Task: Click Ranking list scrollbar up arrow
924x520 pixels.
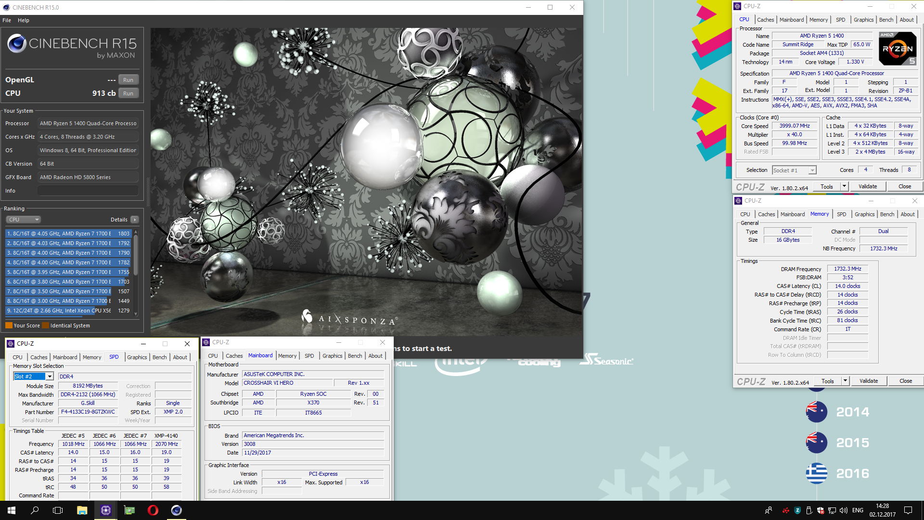Action: coord(136,232)
